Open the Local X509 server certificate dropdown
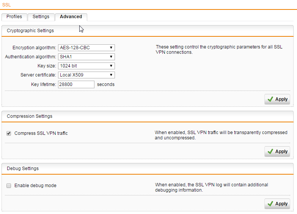This screenshot has height=214, width=297. tap(86, 75)
